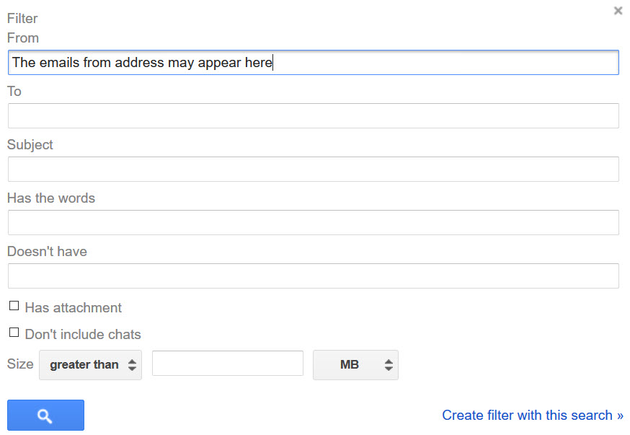This screenshot has width=630, height=435.
Task: Click the blue magnifying glass search button
Action: click(x=45, y=416)
